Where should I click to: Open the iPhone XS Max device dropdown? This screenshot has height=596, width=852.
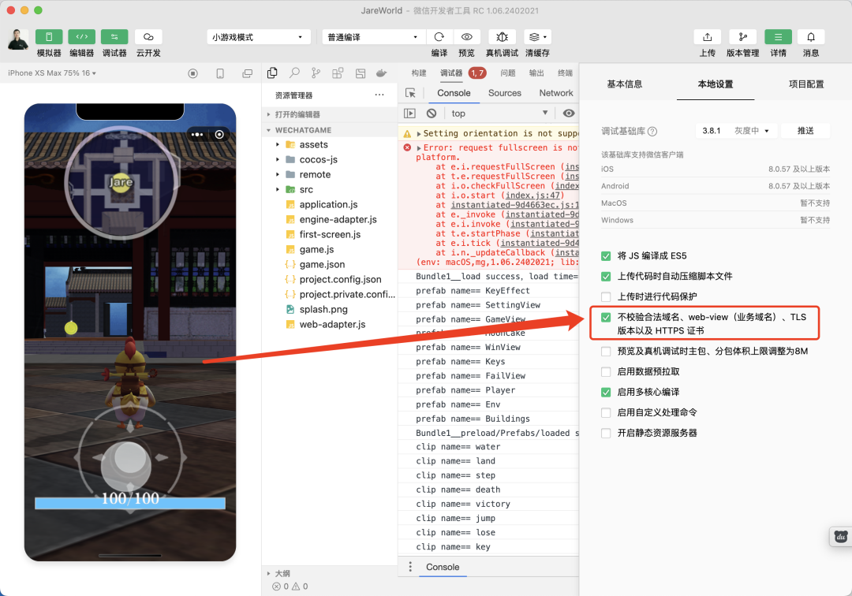click(x=52, y=73)
